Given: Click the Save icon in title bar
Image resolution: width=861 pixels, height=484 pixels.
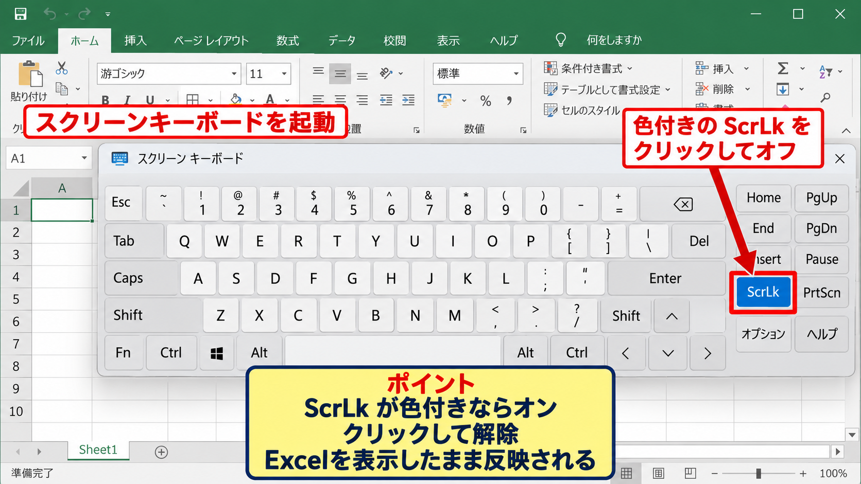Looking at the screenshot, I should coord(20,14).
